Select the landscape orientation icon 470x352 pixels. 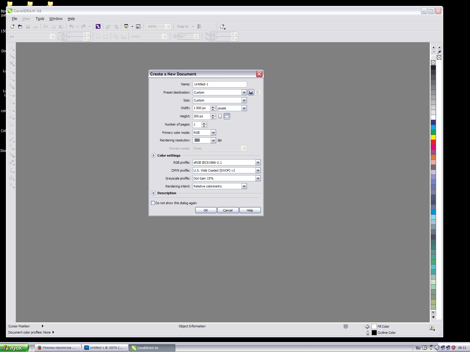click(227, 116)
